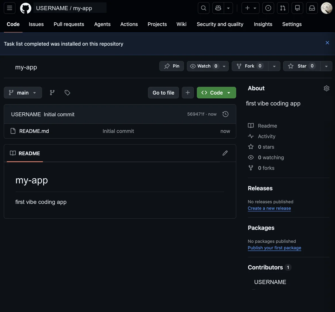Image resolution: width=335 pixels, height=312 pixels.
Task: Click Create a new release
Action: [x=269, y=208]
